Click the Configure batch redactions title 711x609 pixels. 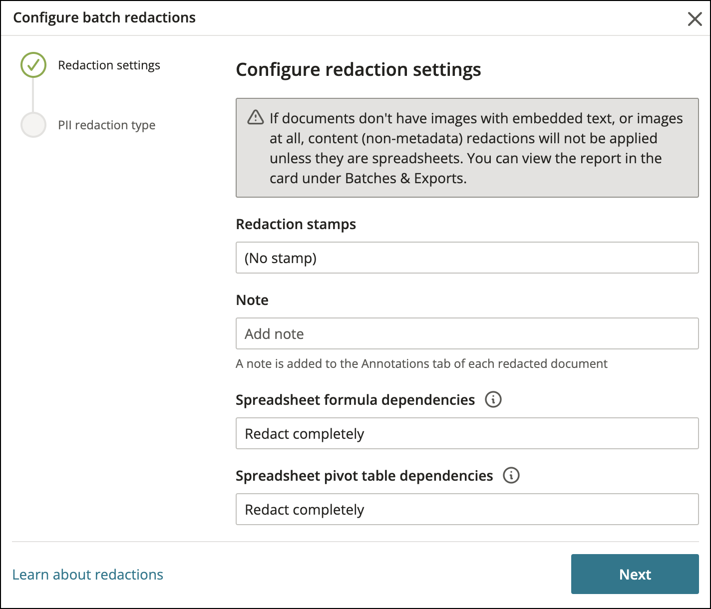105,17
